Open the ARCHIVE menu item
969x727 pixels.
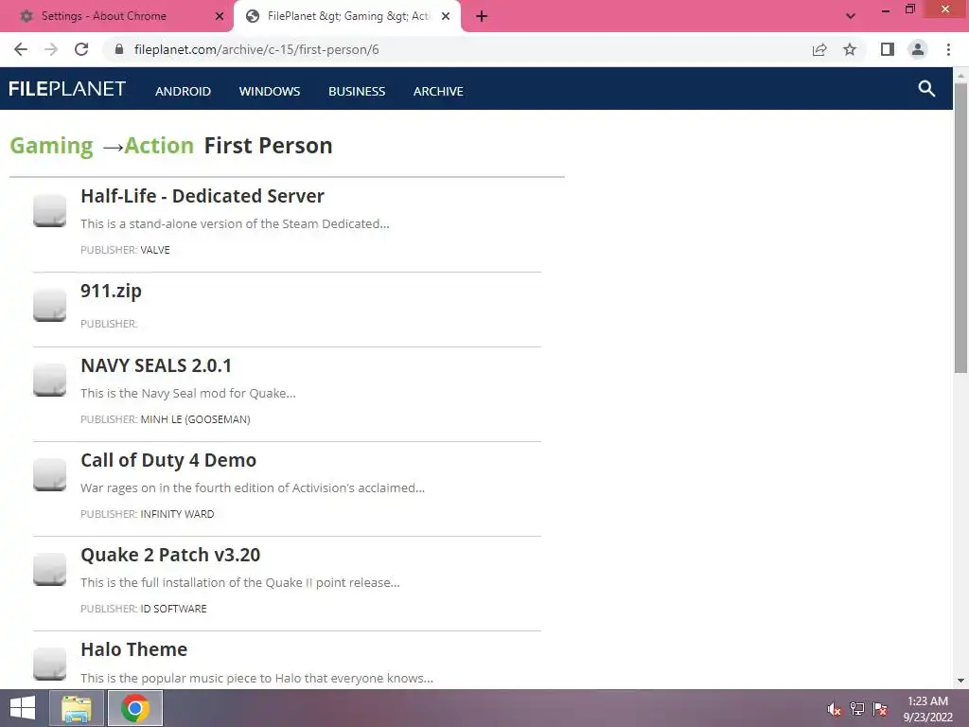click(438, 91)
